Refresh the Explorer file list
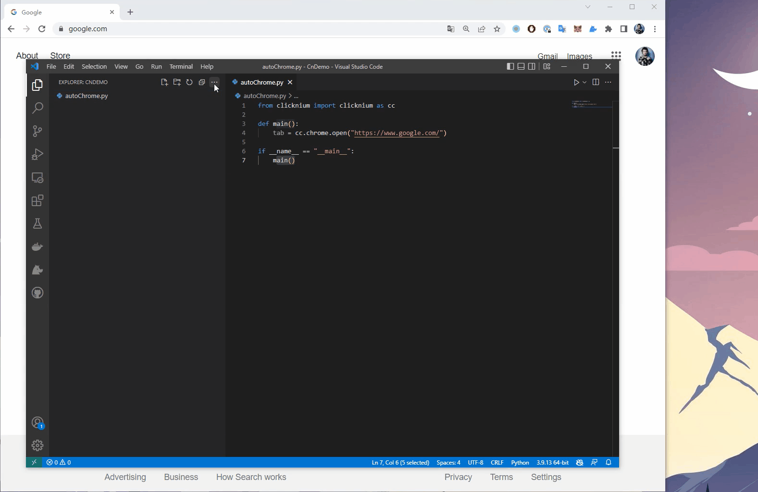Image resolution: width=758 pixels, height=492 pixels. pos(189,82)
